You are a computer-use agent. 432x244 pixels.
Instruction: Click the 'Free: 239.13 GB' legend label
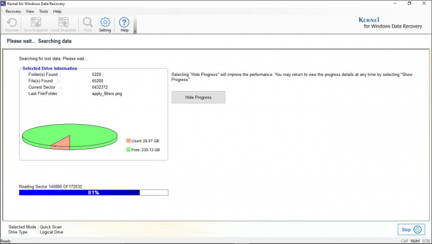point(146,150)
